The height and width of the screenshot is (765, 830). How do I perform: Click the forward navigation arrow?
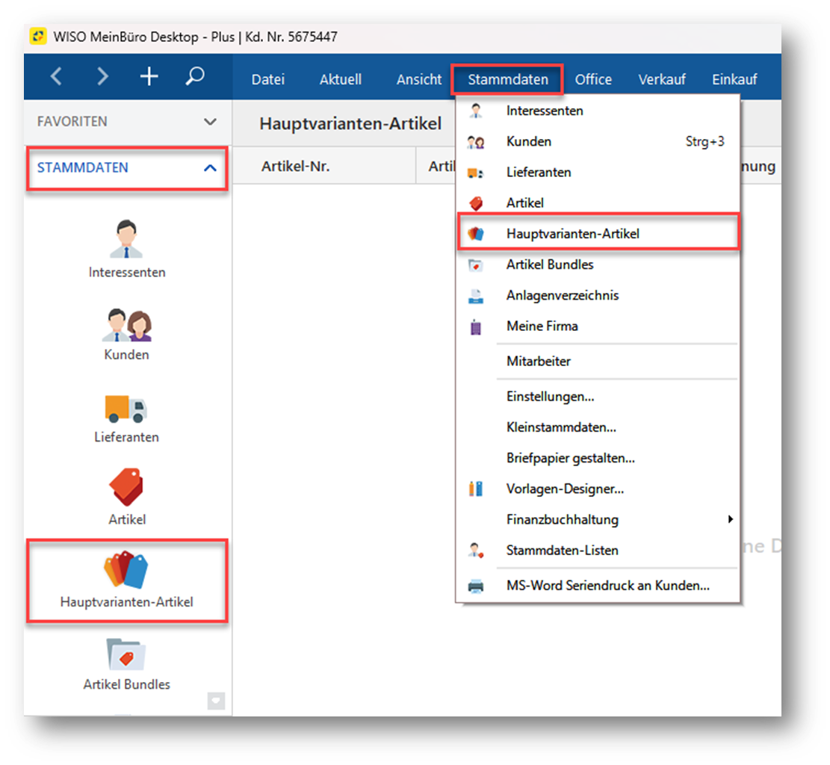tap(102, 76)
